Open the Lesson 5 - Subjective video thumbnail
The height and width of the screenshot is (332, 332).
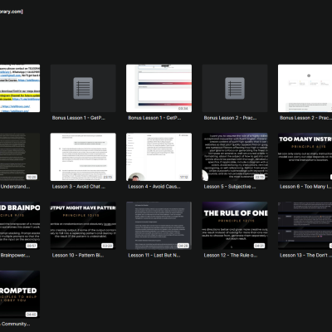[235, 157]
